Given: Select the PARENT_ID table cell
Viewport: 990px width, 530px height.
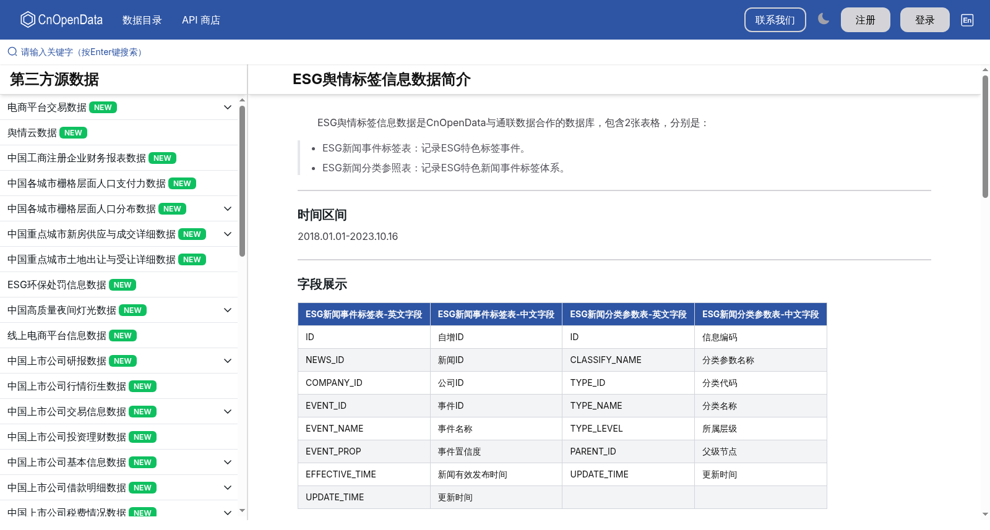Looking at the screenshot, I should click(628, 451).
